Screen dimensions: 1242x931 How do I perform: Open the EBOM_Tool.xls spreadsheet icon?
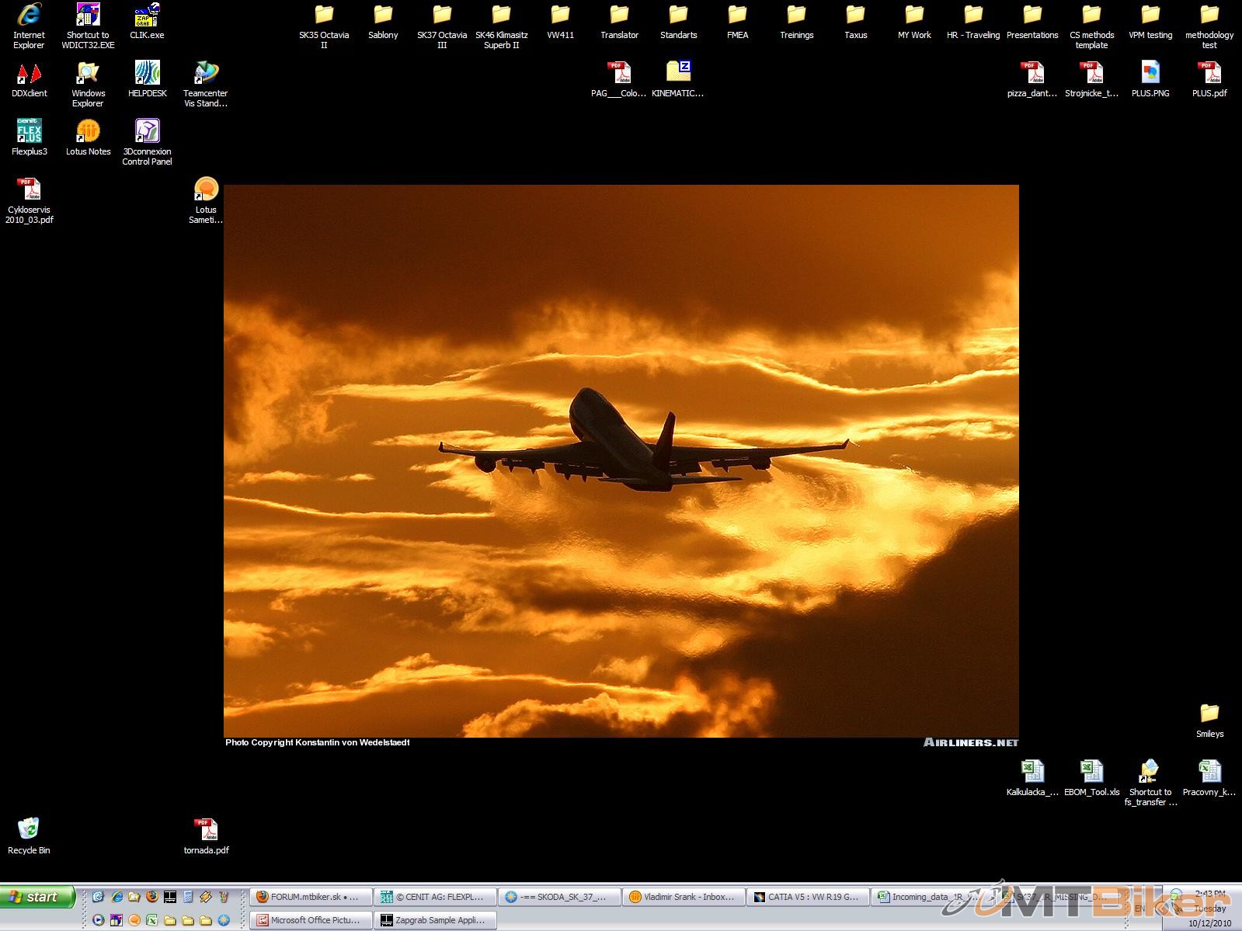coord(1091,771)
